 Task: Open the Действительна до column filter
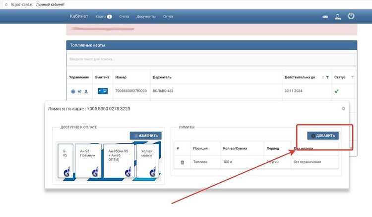tap(327, 77)
